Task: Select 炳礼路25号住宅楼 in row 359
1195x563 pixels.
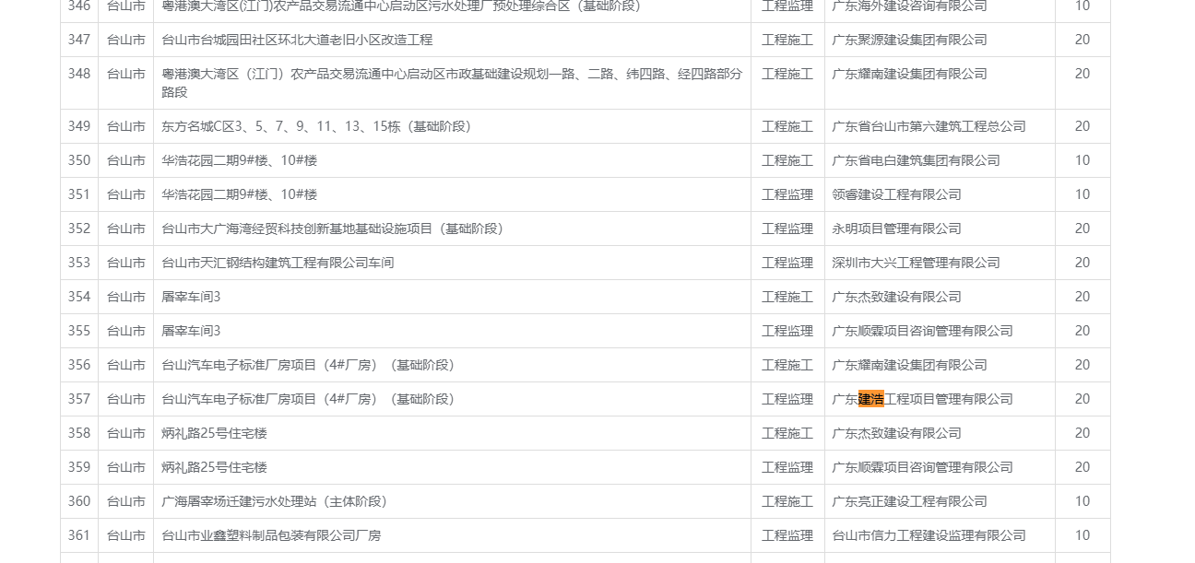Action: tap(214, 467)
